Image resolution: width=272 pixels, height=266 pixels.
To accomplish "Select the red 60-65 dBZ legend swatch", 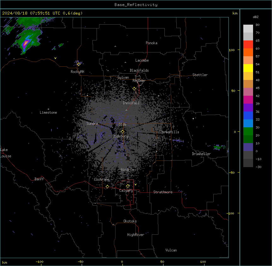I will (x=248, y=44).
